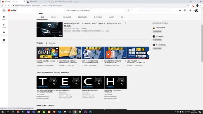Open Windows taskbar search

[8, 112]
